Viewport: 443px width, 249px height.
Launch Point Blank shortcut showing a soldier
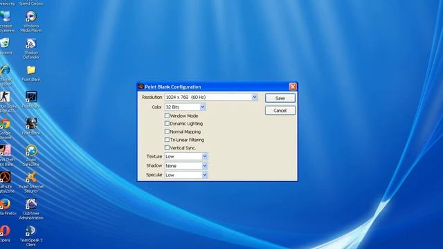tap(31, 126)
